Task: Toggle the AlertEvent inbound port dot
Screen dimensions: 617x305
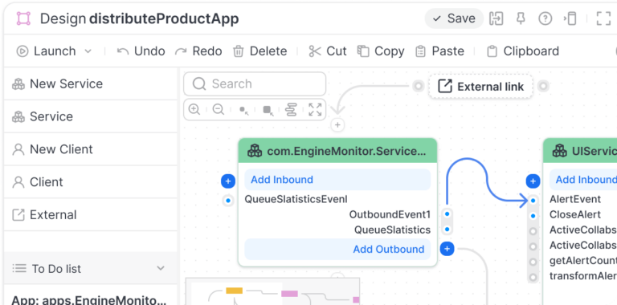Action: (533, 201)
